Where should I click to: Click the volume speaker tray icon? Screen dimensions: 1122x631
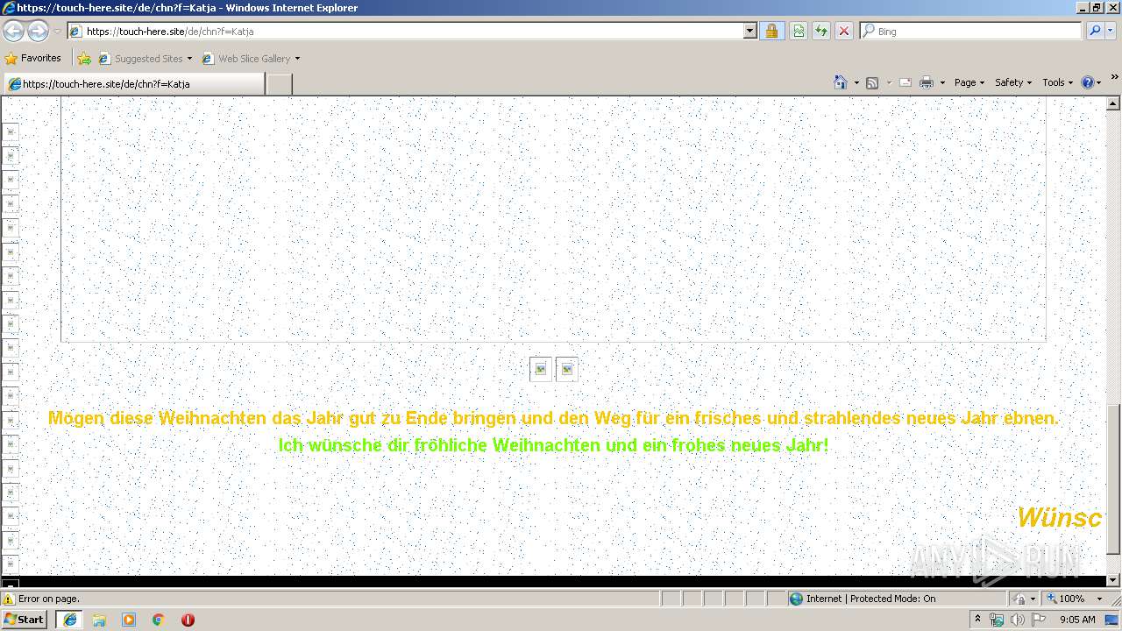(x=1018, y=620)
